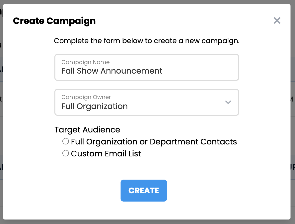
Task: Click the 'Campaign Name' field label
Action: click(x=85, y=62)
